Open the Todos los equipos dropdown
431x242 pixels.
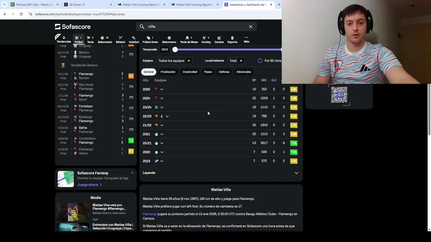tap(174, 61)
